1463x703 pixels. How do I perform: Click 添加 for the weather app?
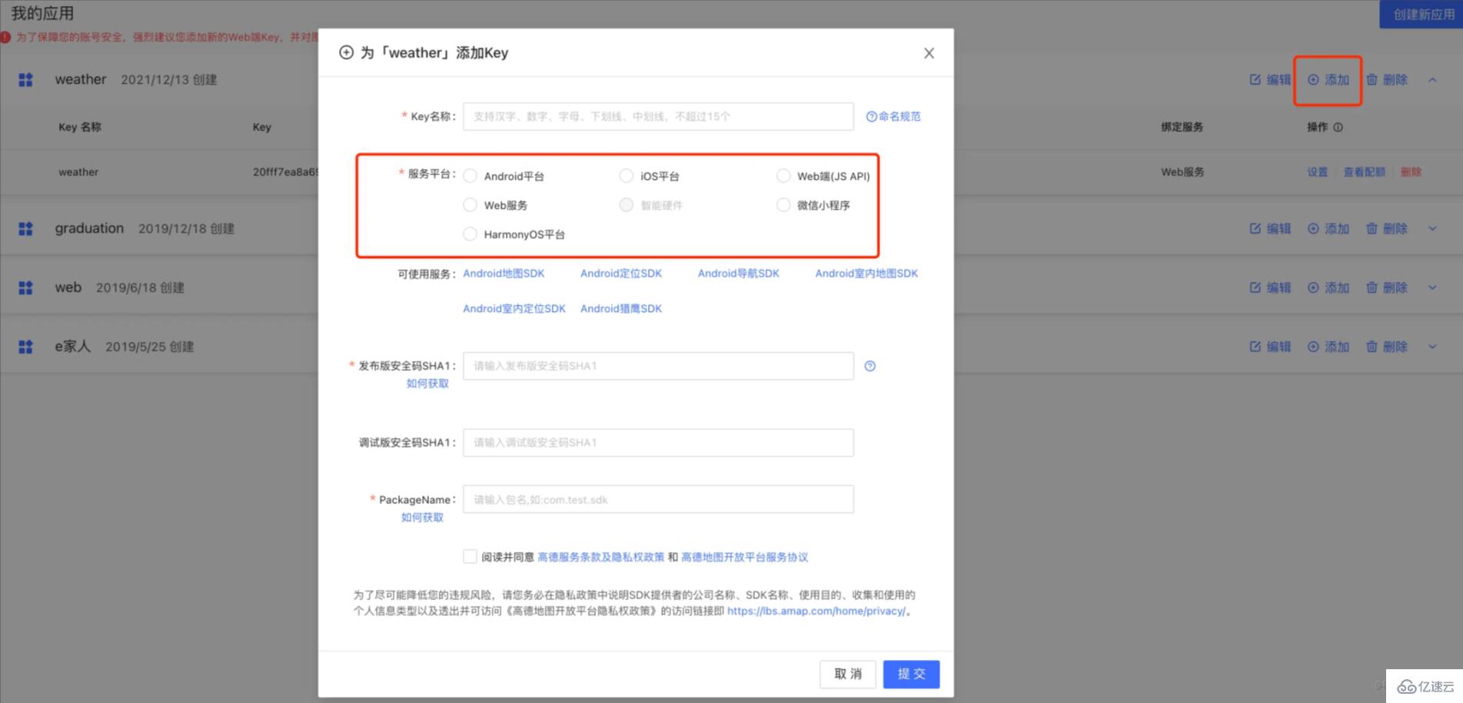coord(1328,80)
